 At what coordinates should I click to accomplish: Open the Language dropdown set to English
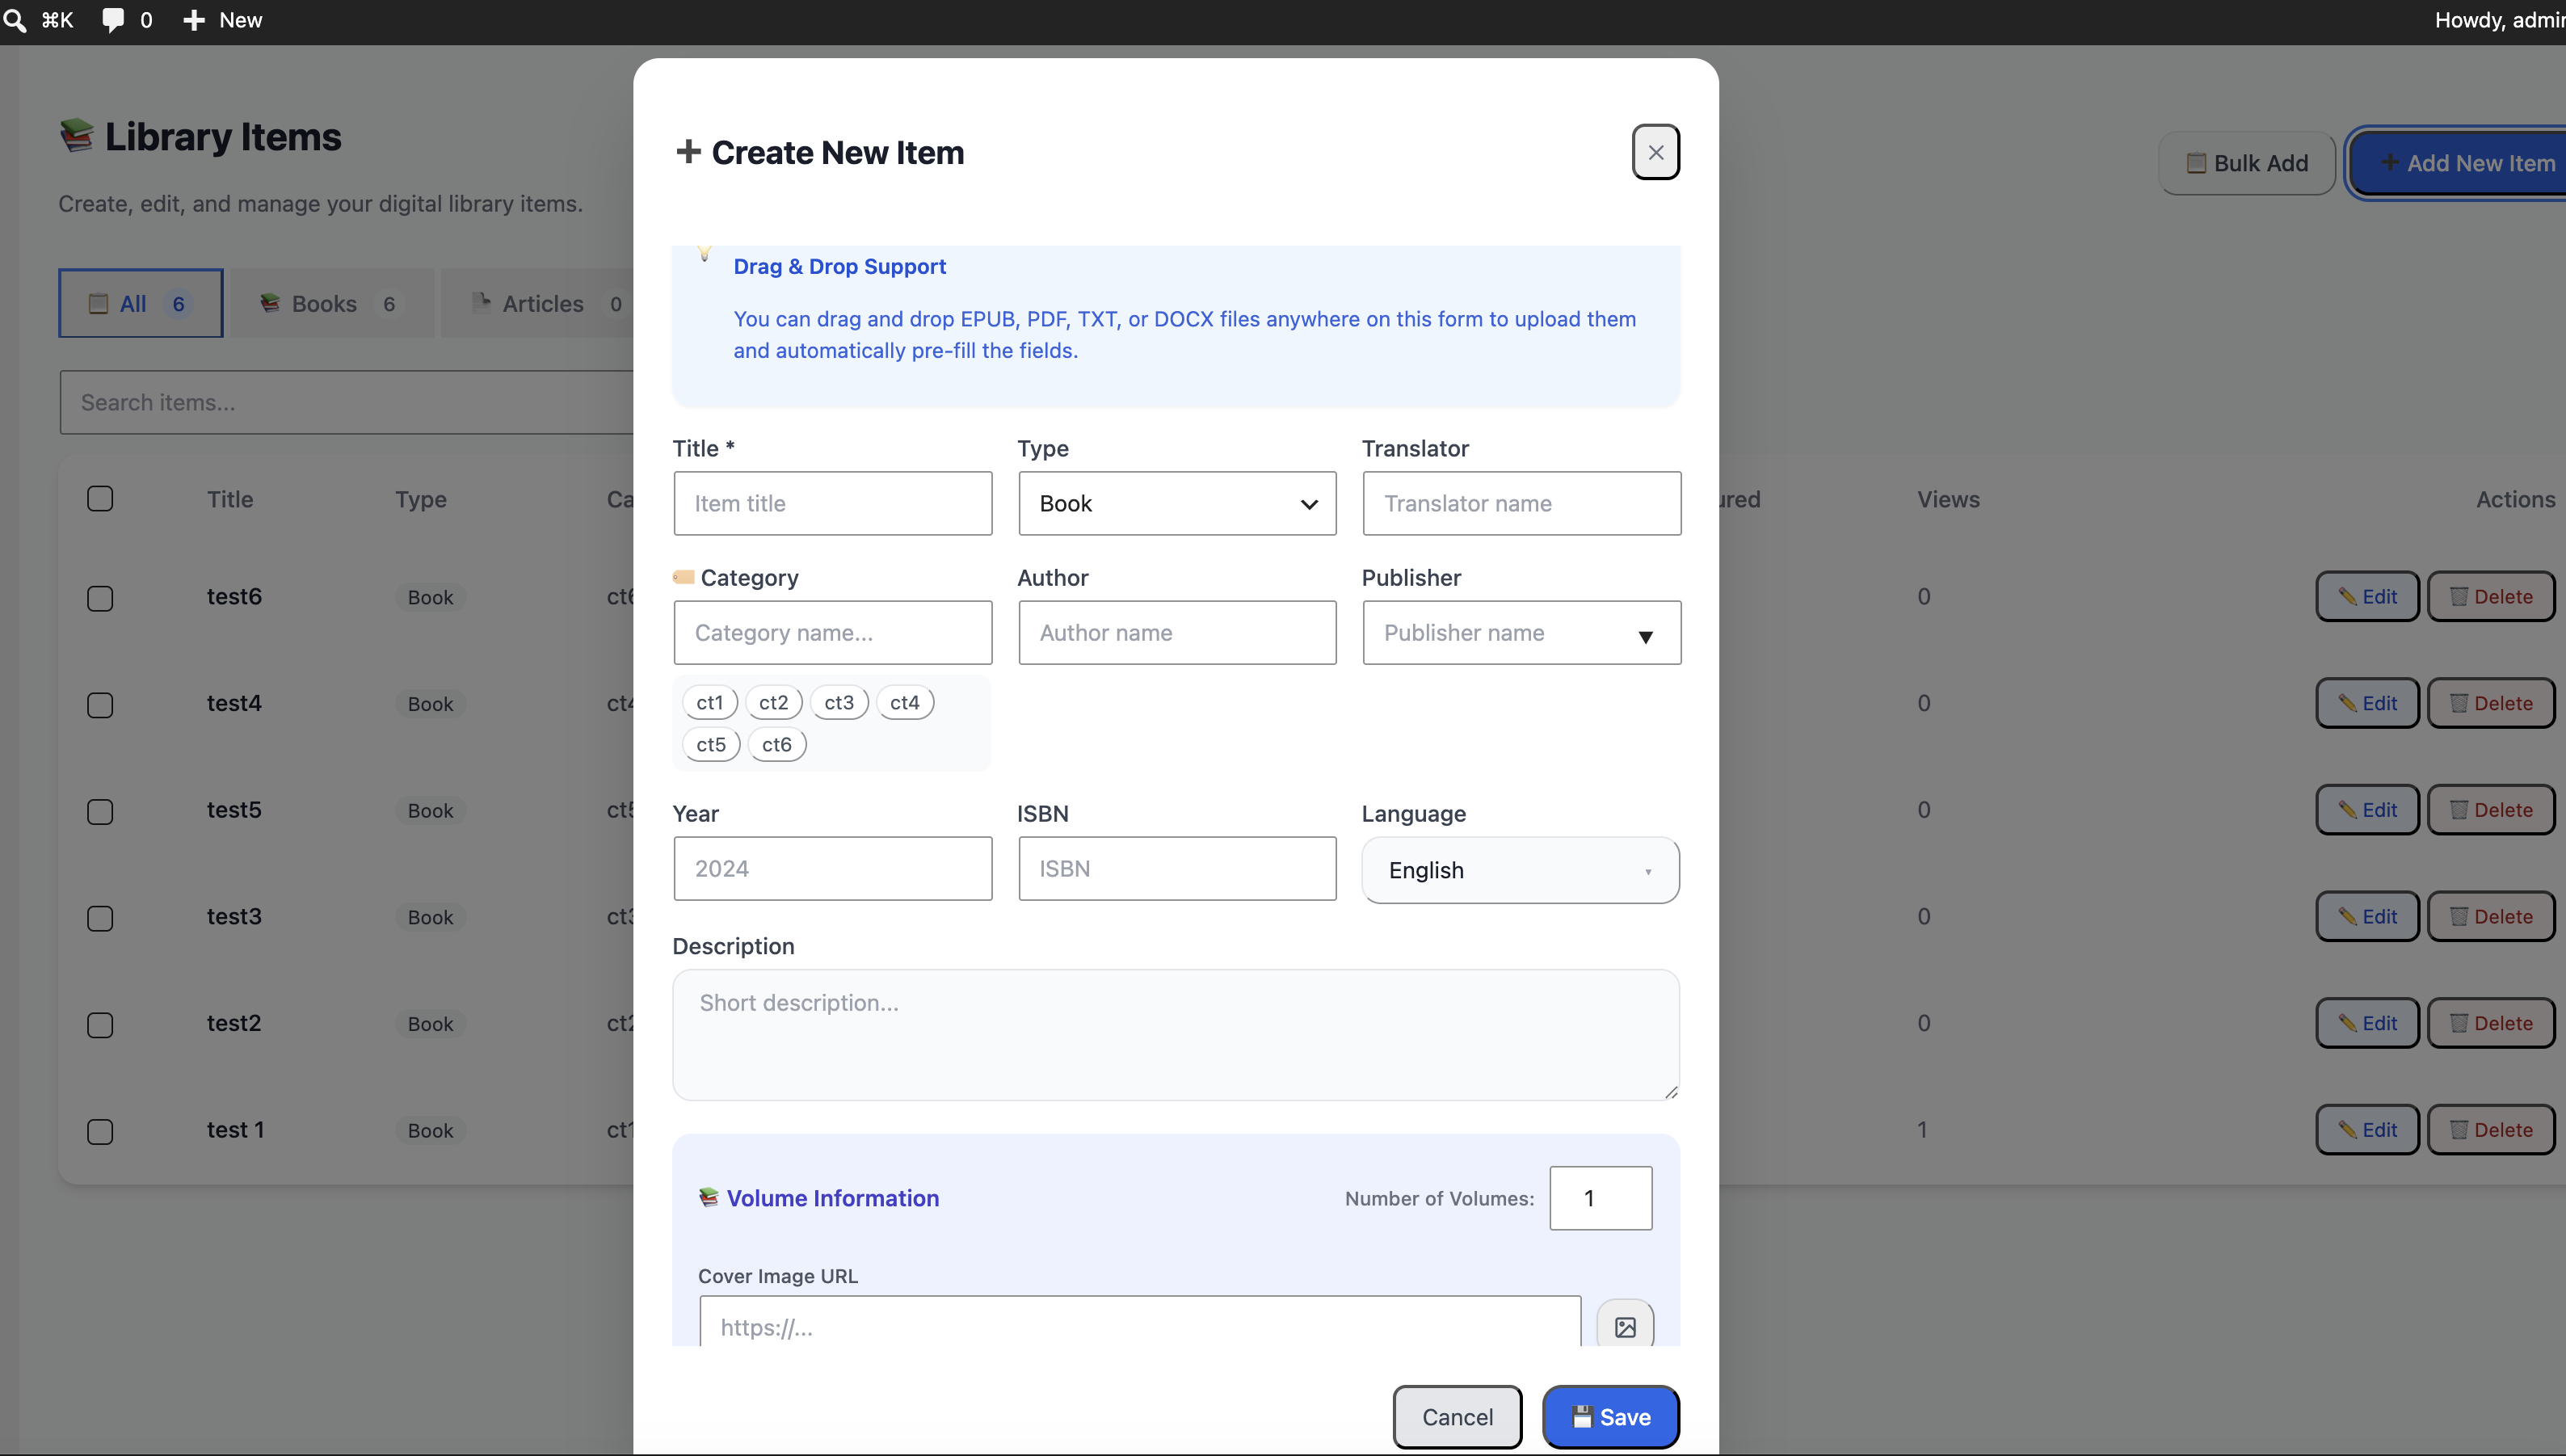click(x=1520, y=870)
